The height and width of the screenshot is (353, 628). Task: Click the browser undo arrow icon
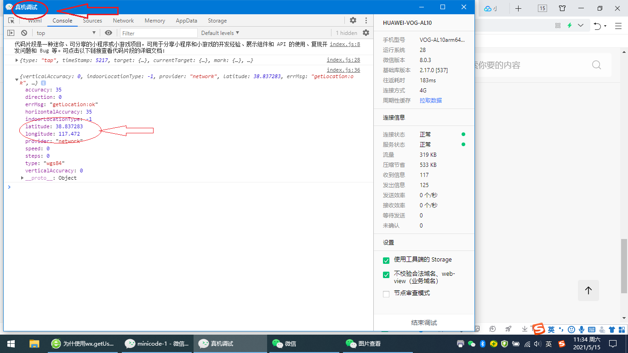(597, 26)
